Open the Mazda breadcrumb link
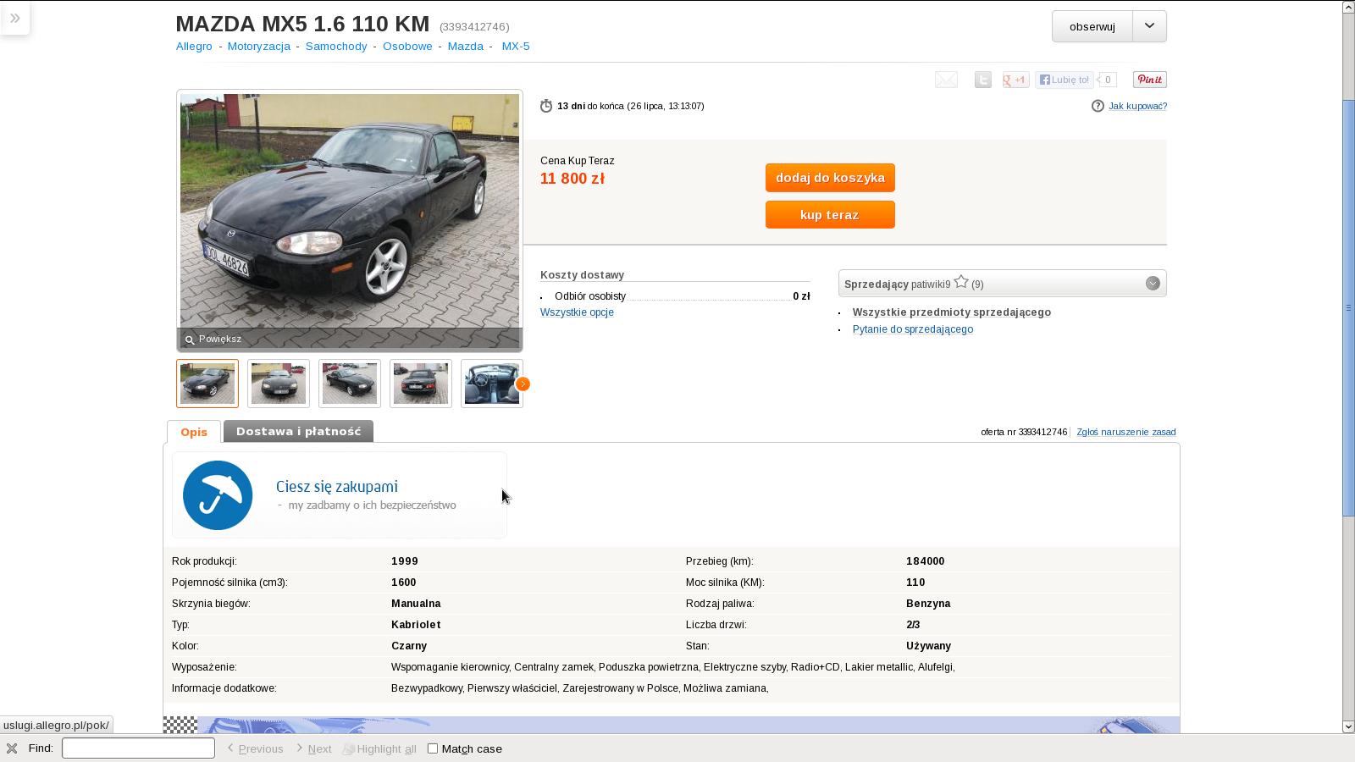 (x=466, y=47)
